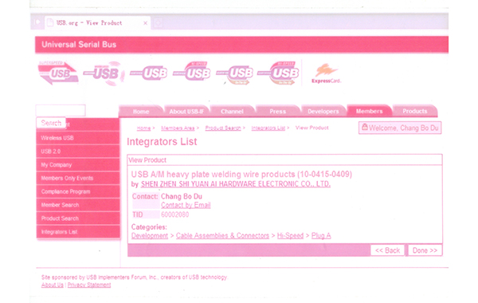
Task: Follow the Contact by Email link
Action: (x=186, y=205)
